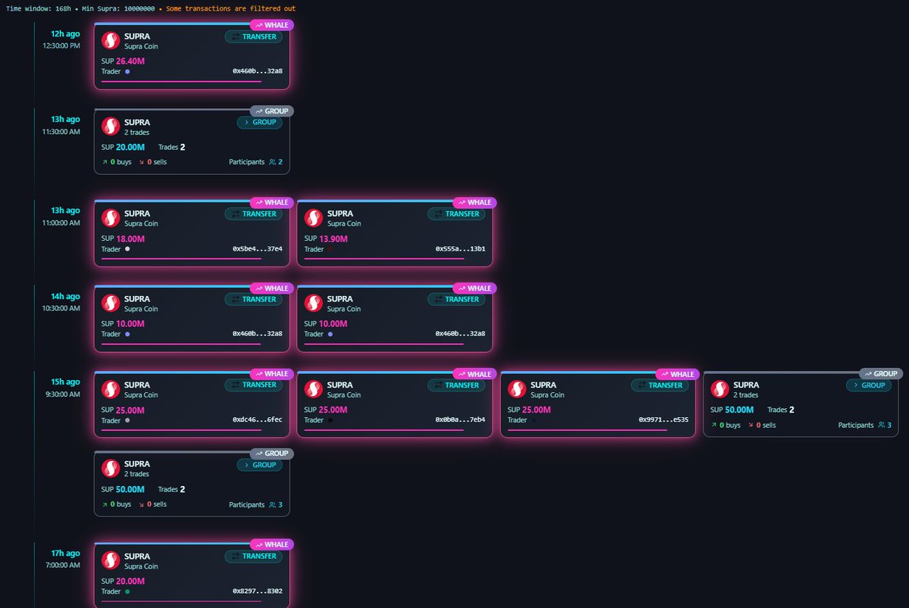Click the participants icon on the rightmost GROUP card
Screen dimensions: 909x608
tap(880, 425)
